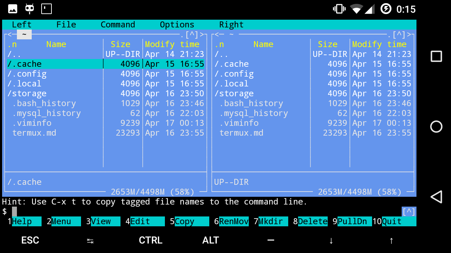The width and height of the screenshot is (451, 253).
Task: Sort right panel by Modify time
Action: pyautogui.click(x=379, y=44)
